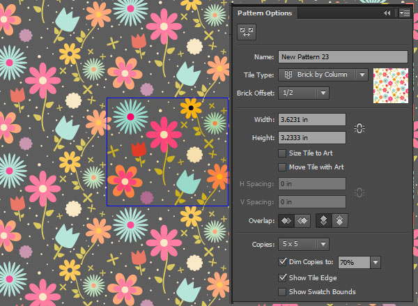Turn on Show Swatch Bounds

coord(282,291)
